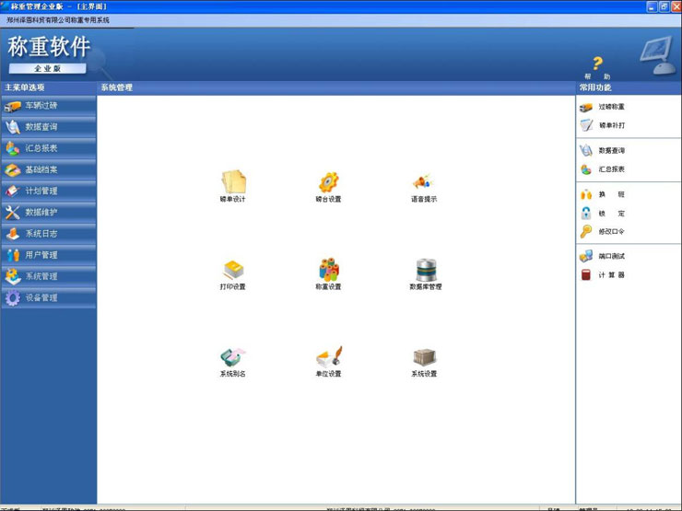Click the 锁定 lock shortcut
Screen dimensions: 682x511
tap(603, 214)
